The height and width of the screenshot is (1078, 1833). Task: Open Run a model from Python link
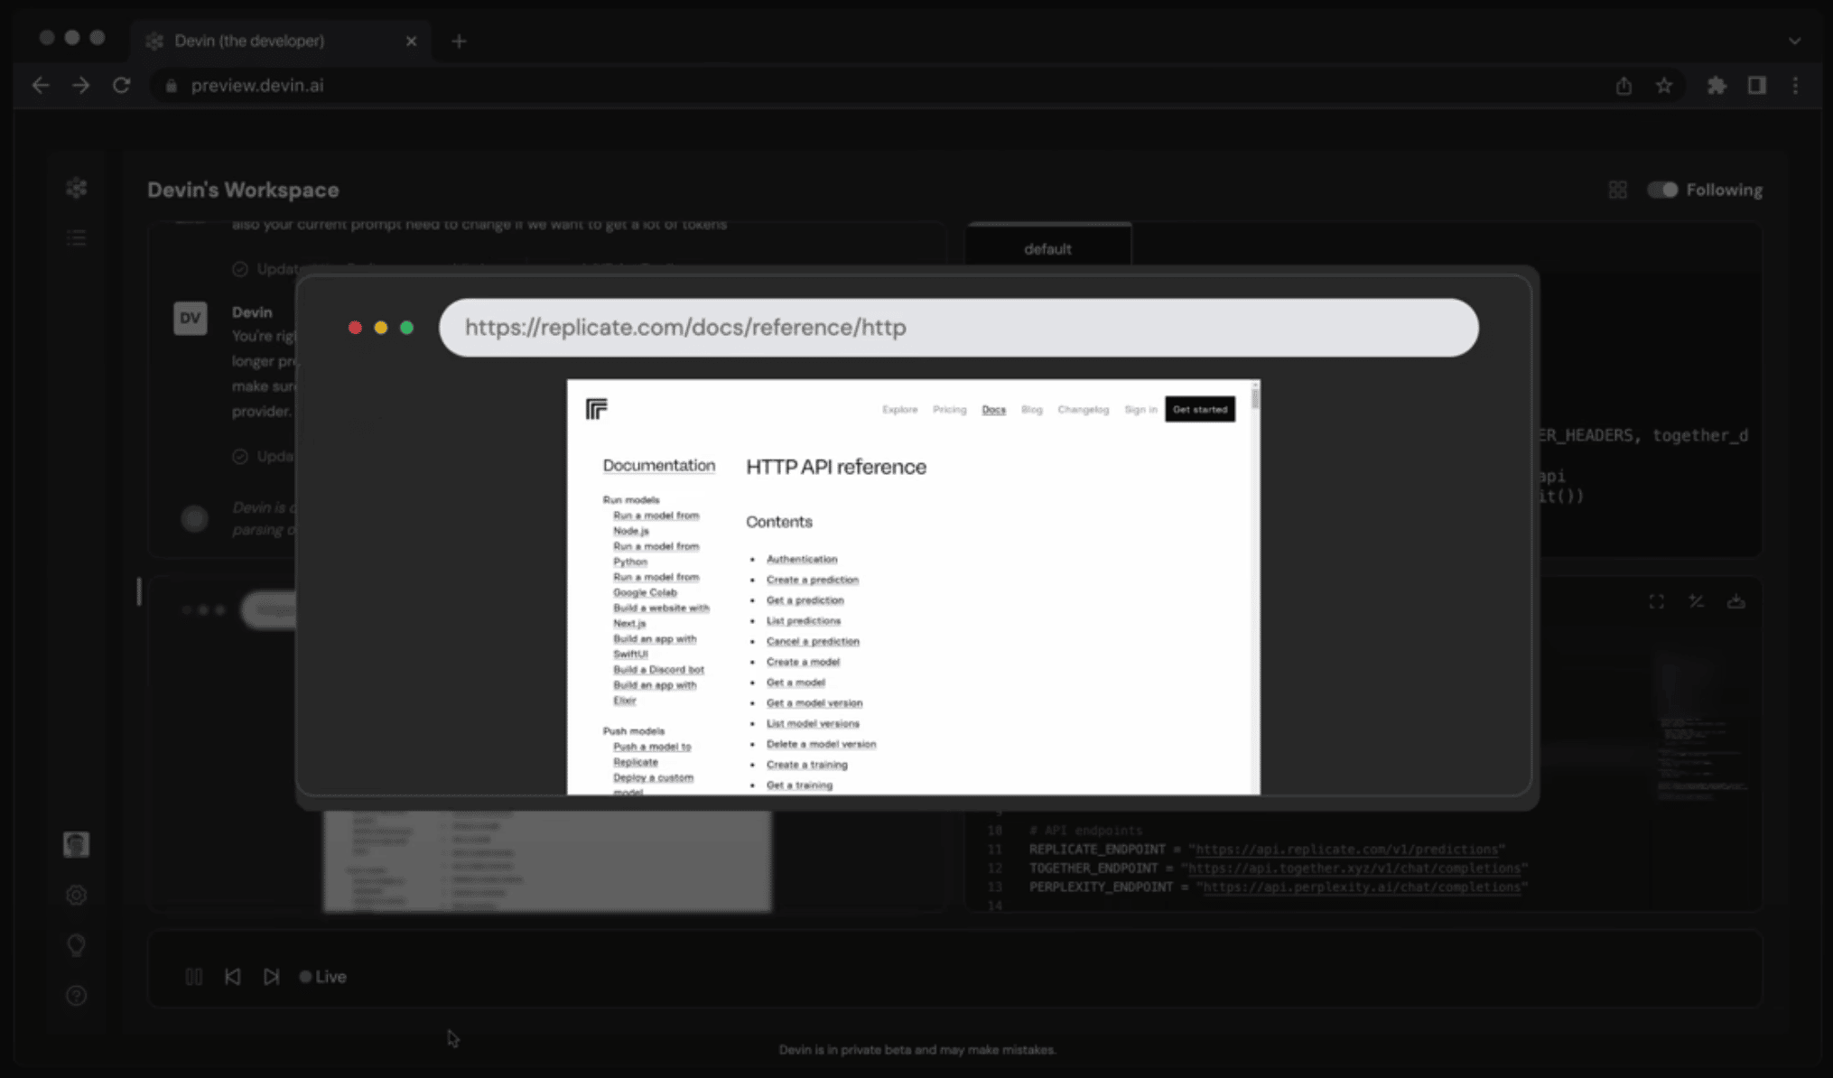(x=656, y=553)
